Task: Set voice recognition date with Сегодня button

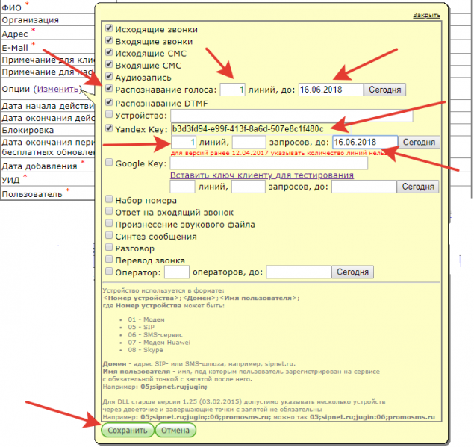Action: tap(384, 90)
